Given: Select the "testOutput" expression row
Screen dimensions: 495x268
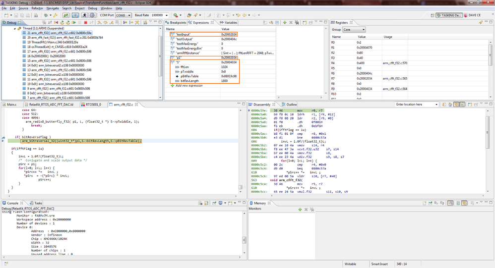Looking at the screenshot, I should 220,39.
